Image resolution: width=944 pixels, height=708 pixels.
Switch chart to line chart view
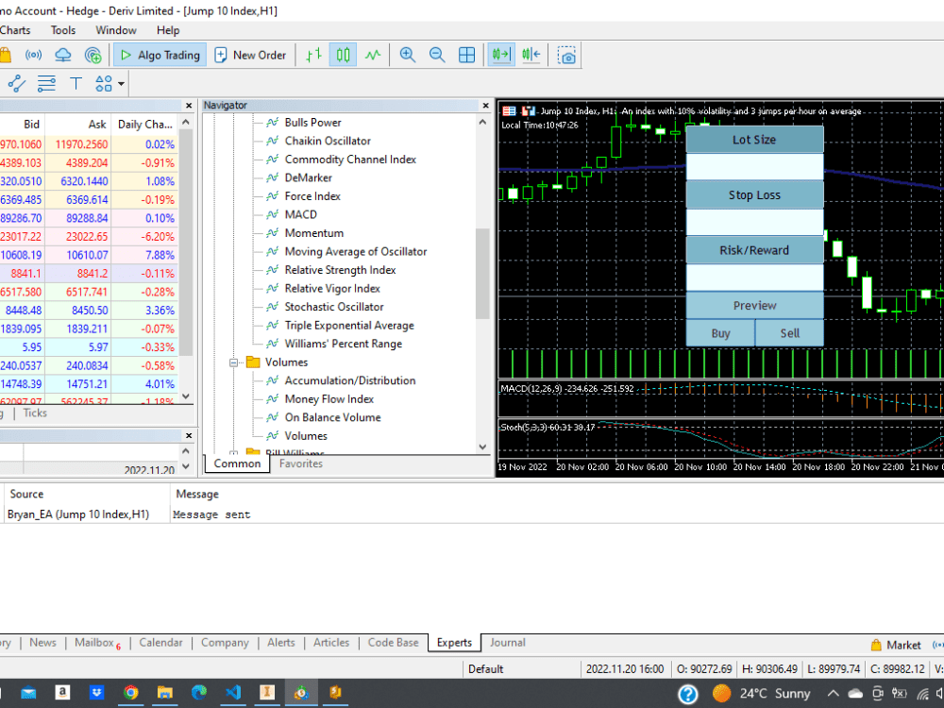[x=373, y=55]
